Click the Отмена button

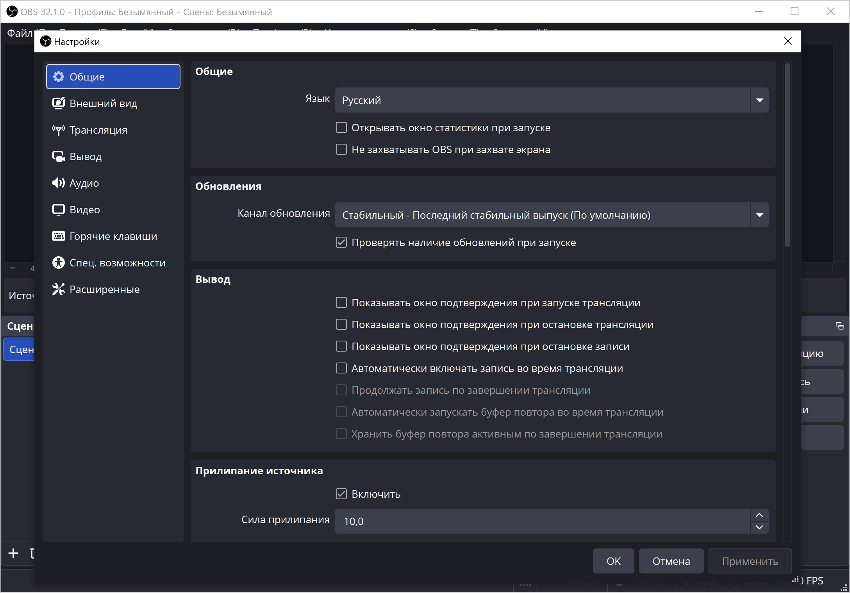[x=671, y=561]
